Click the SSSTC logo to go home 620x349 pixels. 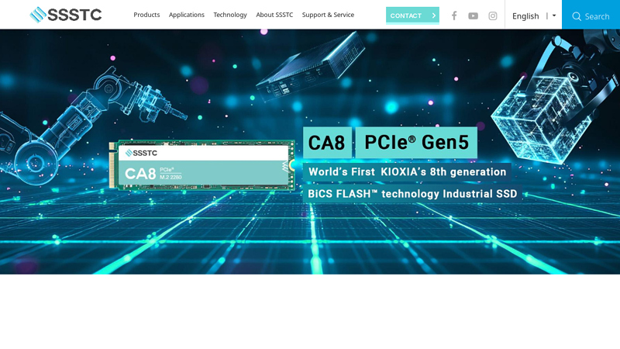click(x=66, y=15)
